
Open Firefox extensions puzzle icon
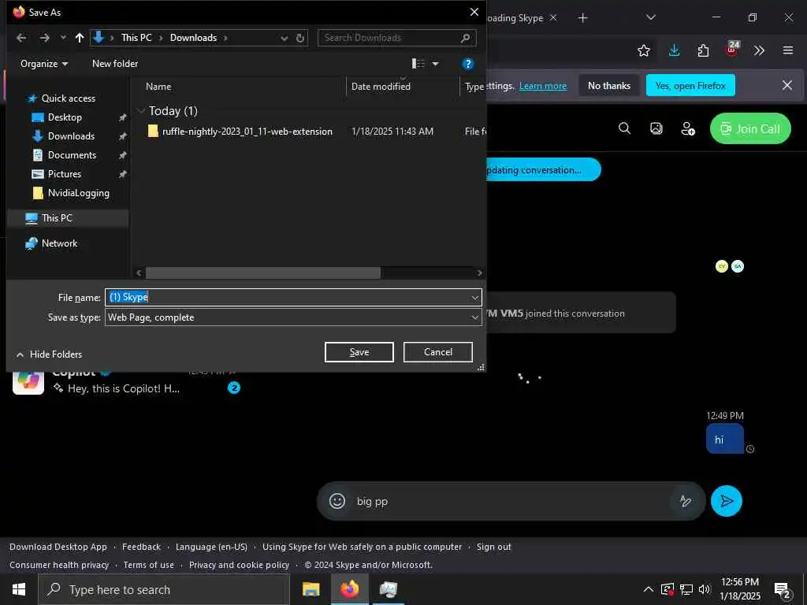pyautogui.click(x=703, y=50)
